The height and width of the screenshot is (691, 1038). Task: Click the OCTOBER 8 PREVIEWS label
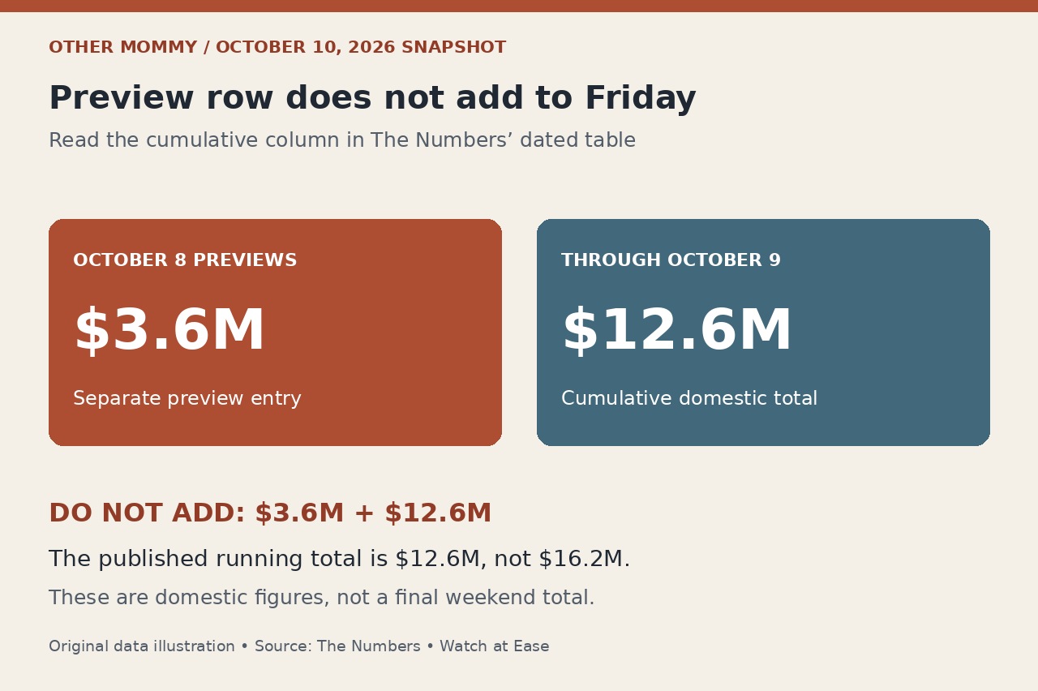tap(185, 261)
